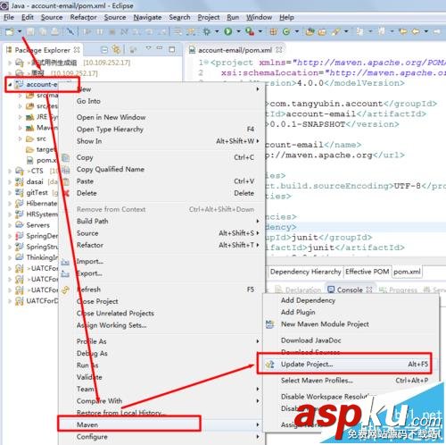
Task: Maximize the Package Explorer view
Action: pyautogui.click(x=172, y=49)
